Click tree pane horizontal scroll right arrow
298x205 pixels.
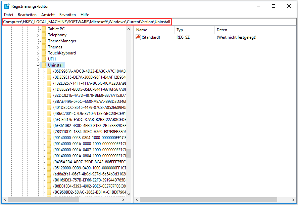123,200
